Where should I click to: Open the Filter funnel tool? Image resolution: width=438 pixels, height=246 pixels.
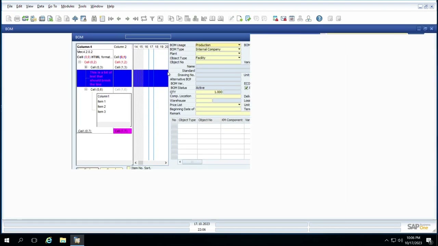coord(152,19)
